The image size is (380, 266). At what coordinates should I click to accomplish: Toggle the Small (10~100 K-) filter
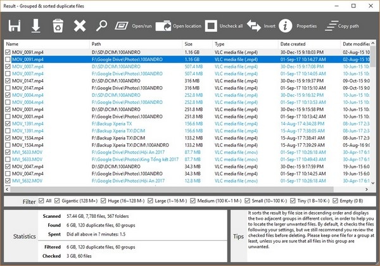247,201
